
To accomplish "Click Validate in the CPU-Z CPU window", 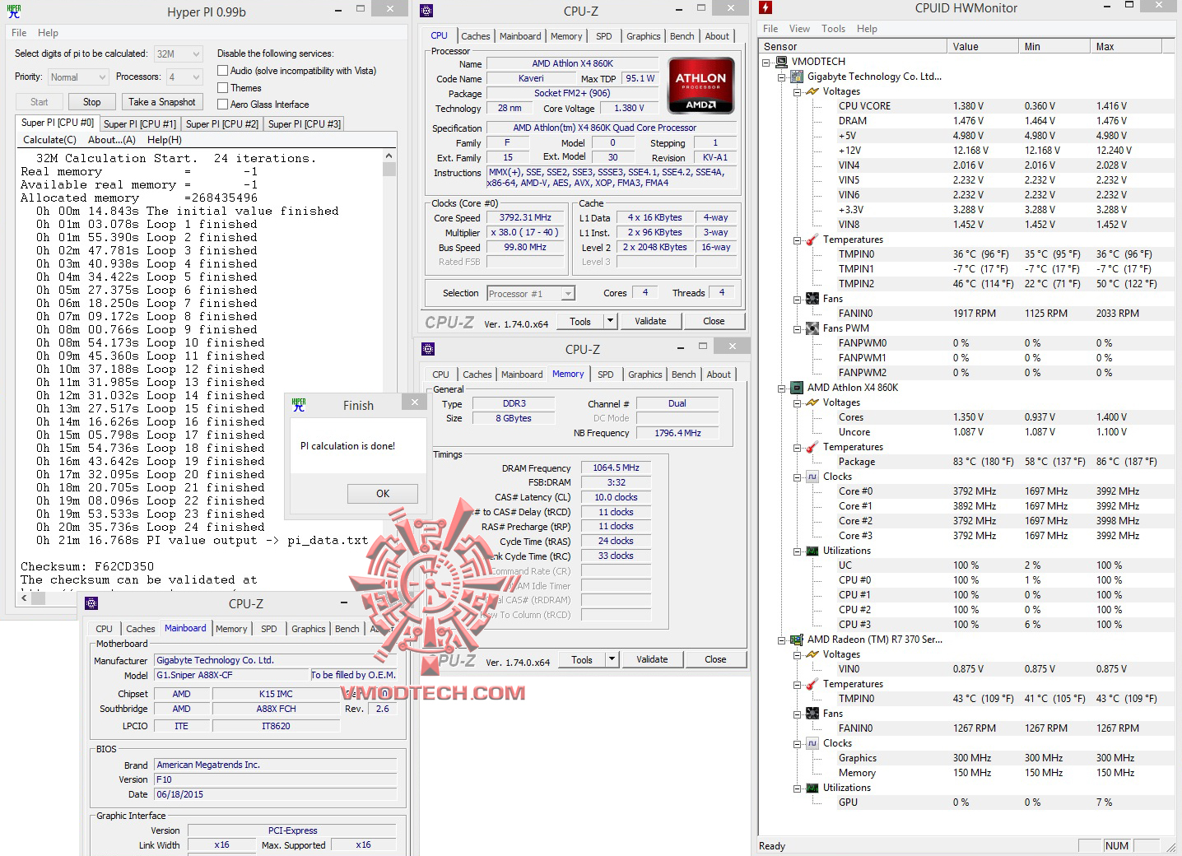I will [650, 321].
